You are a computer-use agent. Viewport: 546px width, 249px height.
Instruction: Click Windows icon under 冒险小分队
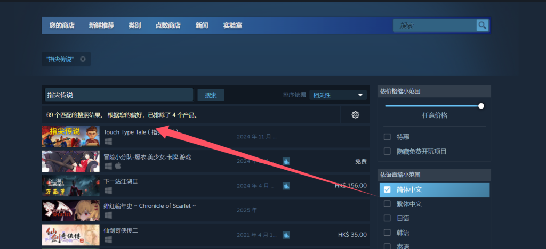point(108,167)
